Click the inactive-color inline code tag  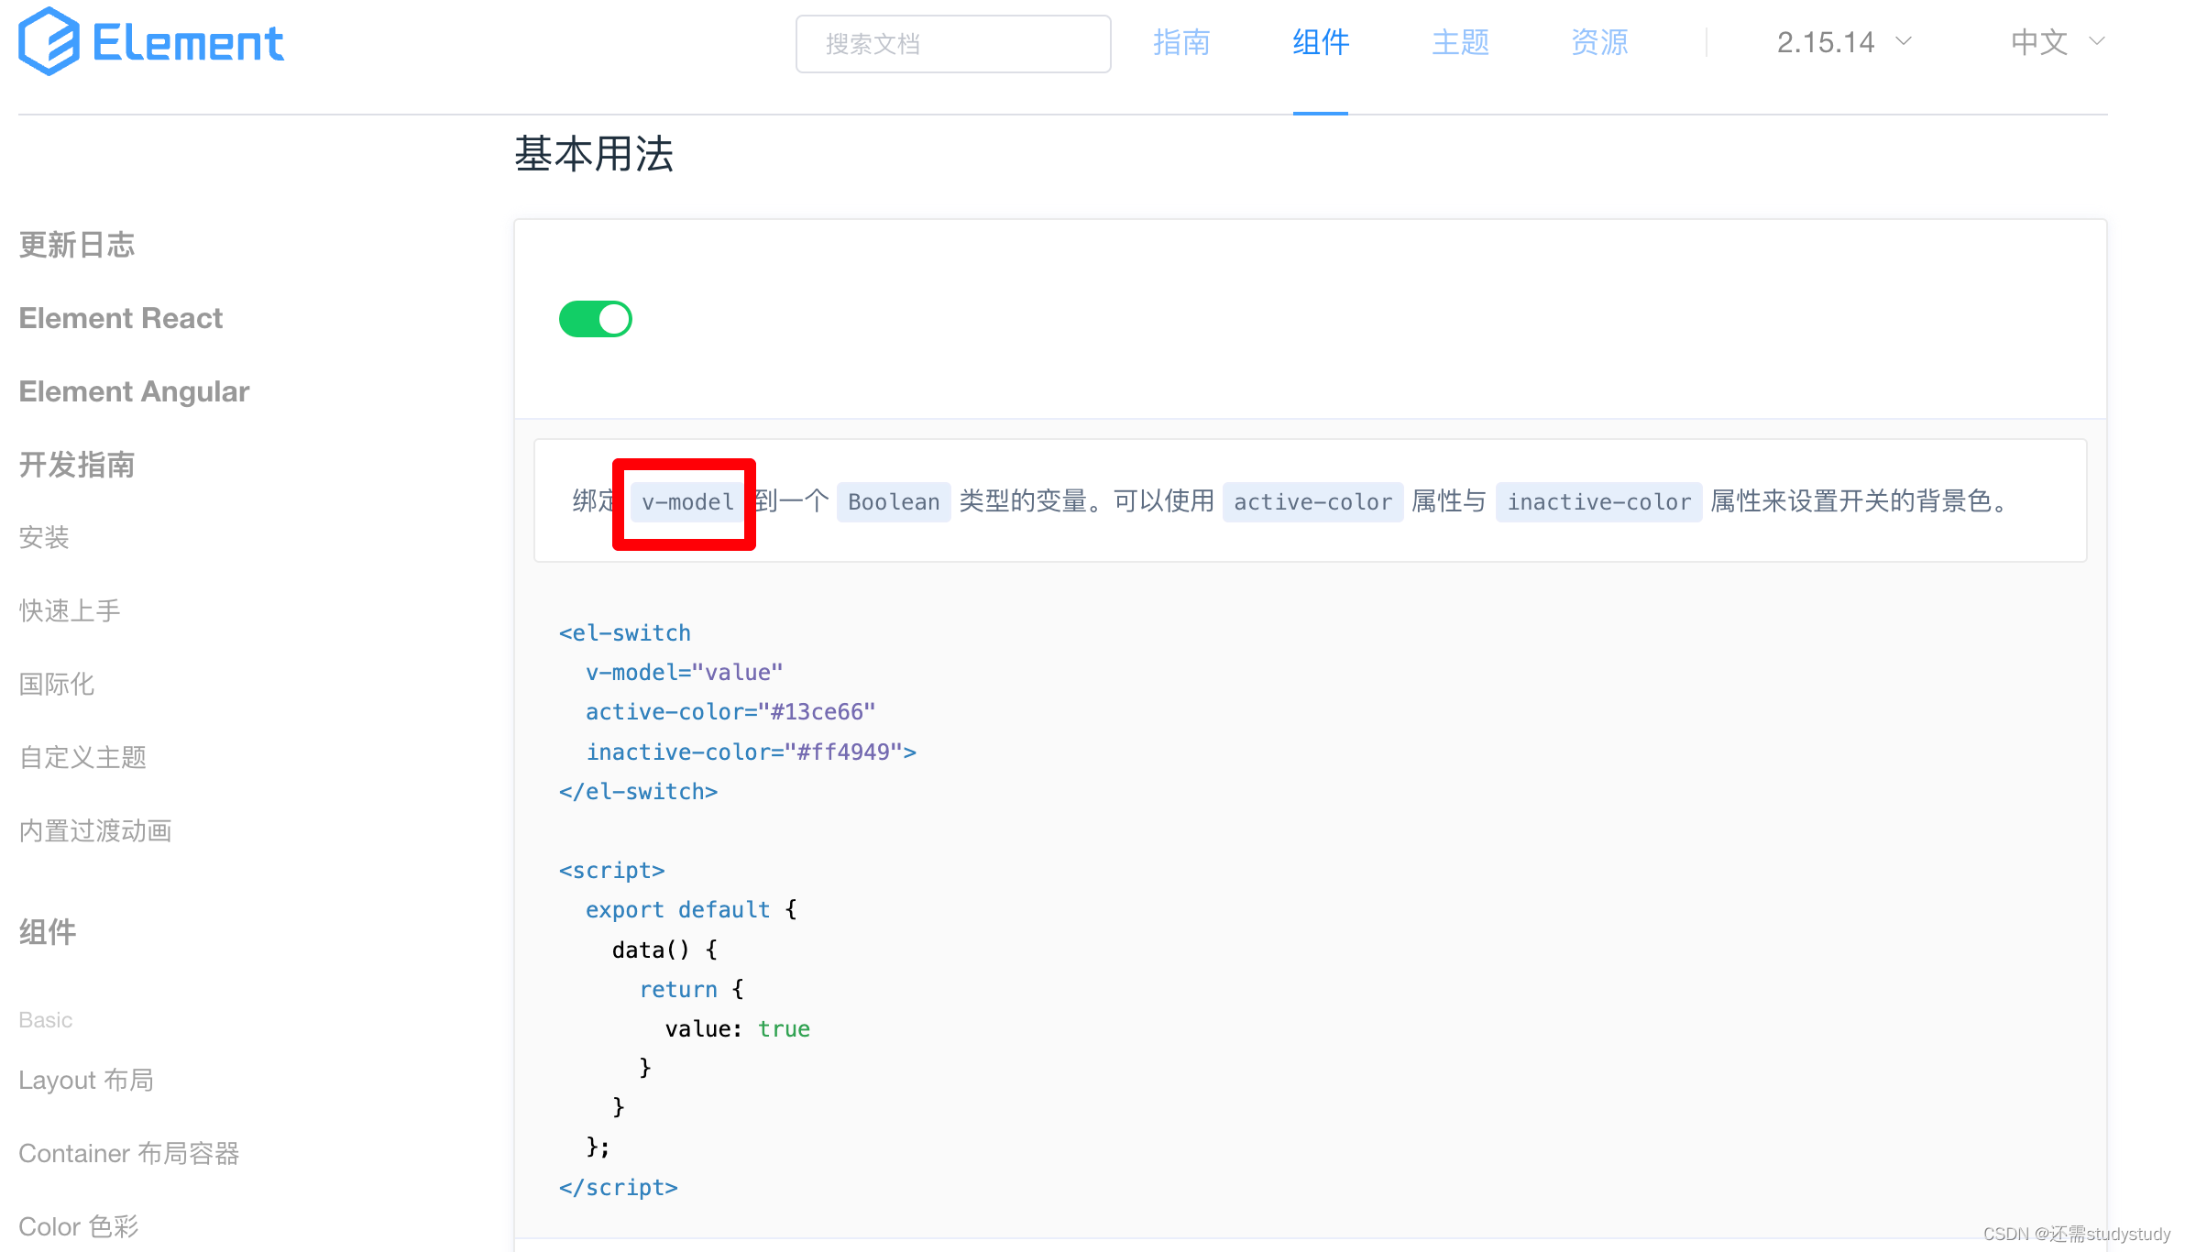click(1598, 502)
